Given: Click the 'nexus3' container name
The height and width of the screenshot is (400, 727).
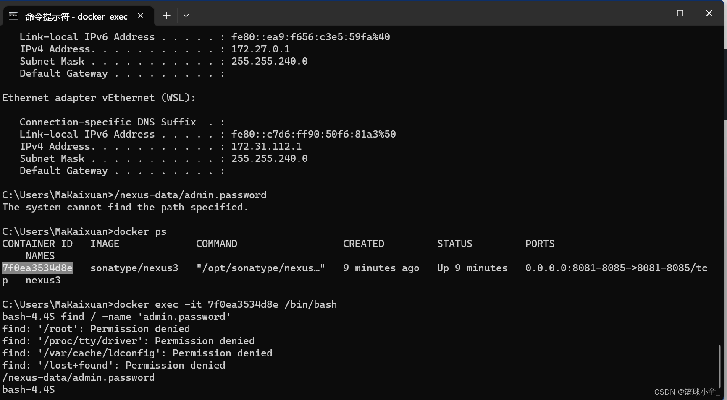Looking at the screenshot, I should pyautogui.click(x=43, y=280).
